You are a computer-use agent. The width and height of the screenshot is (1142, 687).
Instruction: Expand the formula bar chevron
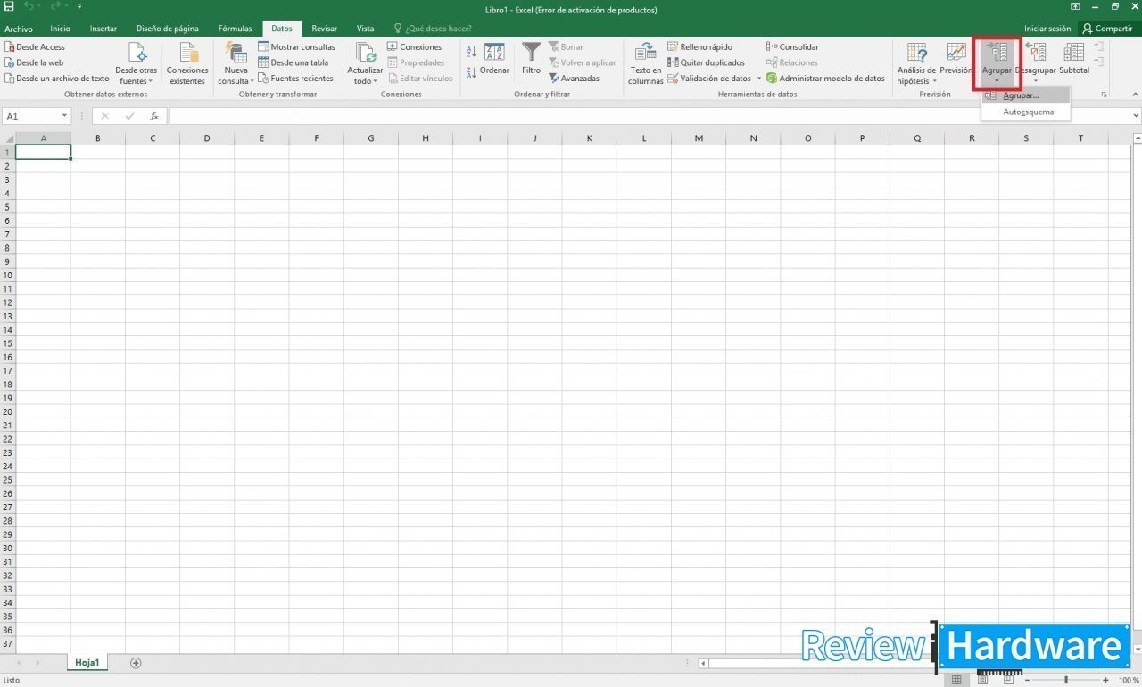pos(1135,116)
